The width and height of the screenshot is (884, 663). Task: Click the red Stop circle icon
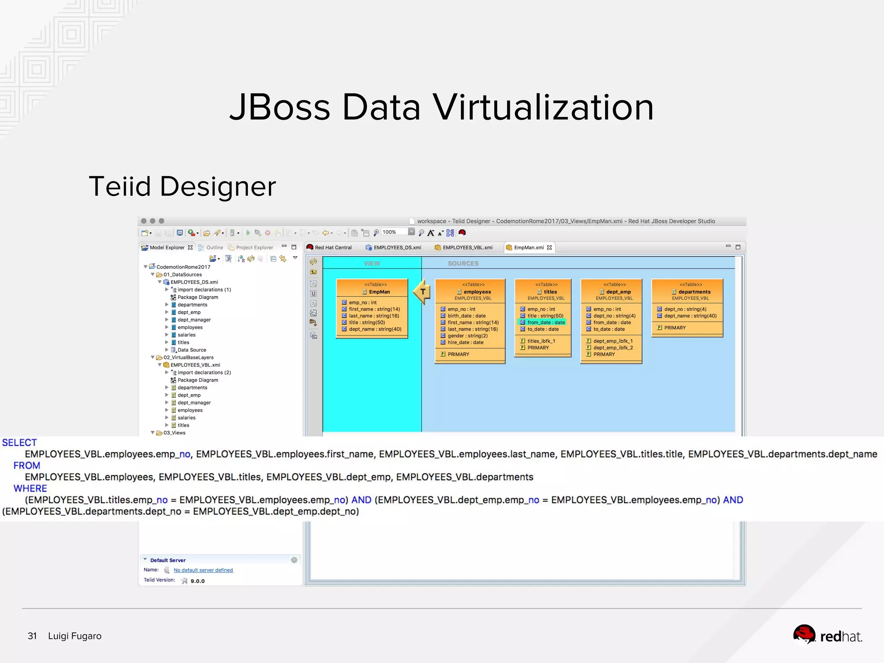268,233
